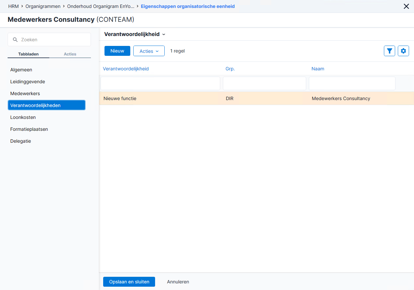Focus the Naam column filter field
This screenshot has width=414, height=290.
(x=352, y=84)
